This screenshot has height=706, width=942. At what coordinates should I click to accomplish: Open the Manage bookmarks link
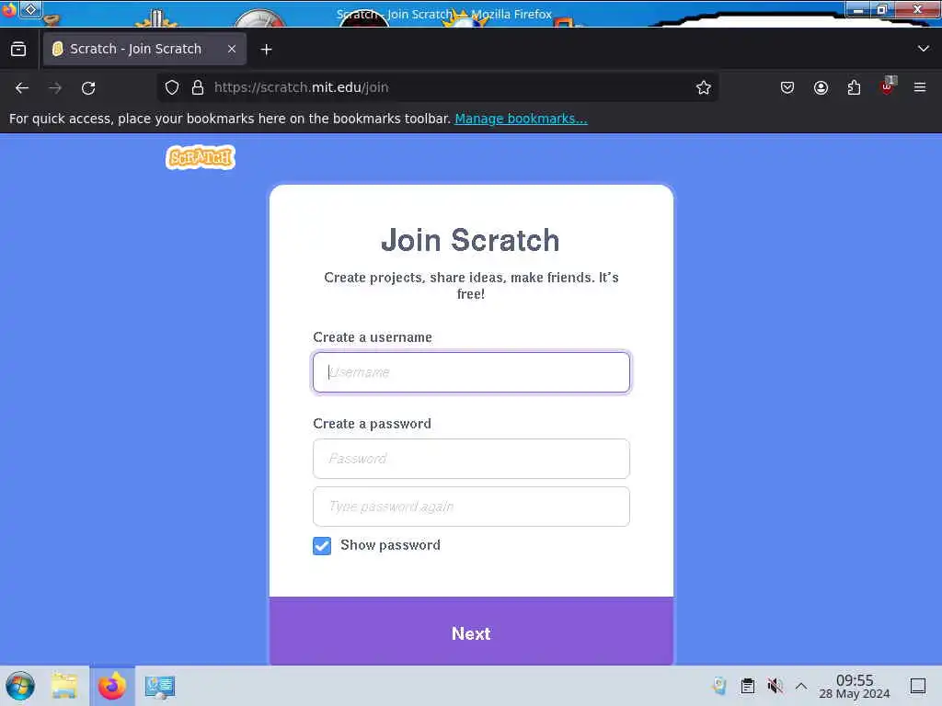(x=521, y=119)
